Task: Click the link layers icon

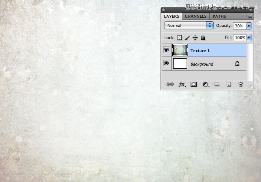Action: point(170,84)
